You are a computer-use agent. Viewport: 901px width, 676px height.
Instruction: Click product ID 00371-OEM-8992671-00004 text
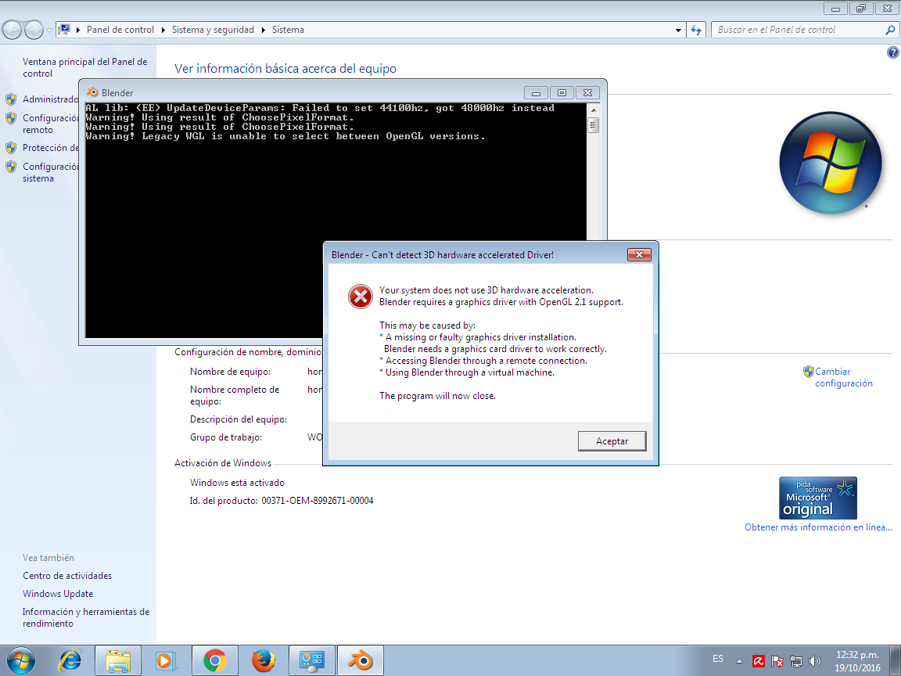[318, 501]
